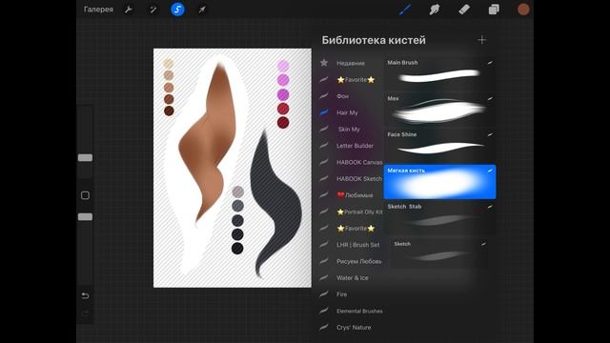The image size is (610, 343).
Task: Click the brush icon beside Water & Ice
Action: click(x=324, y=277)
